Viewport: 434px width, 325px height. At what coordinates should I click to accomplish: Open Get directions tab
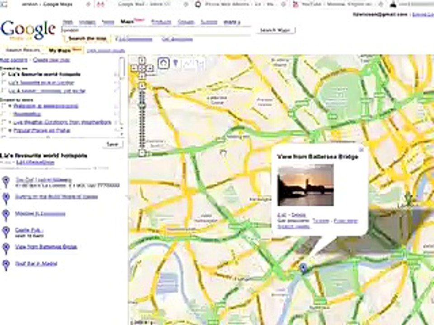click(x=177, y=39)
